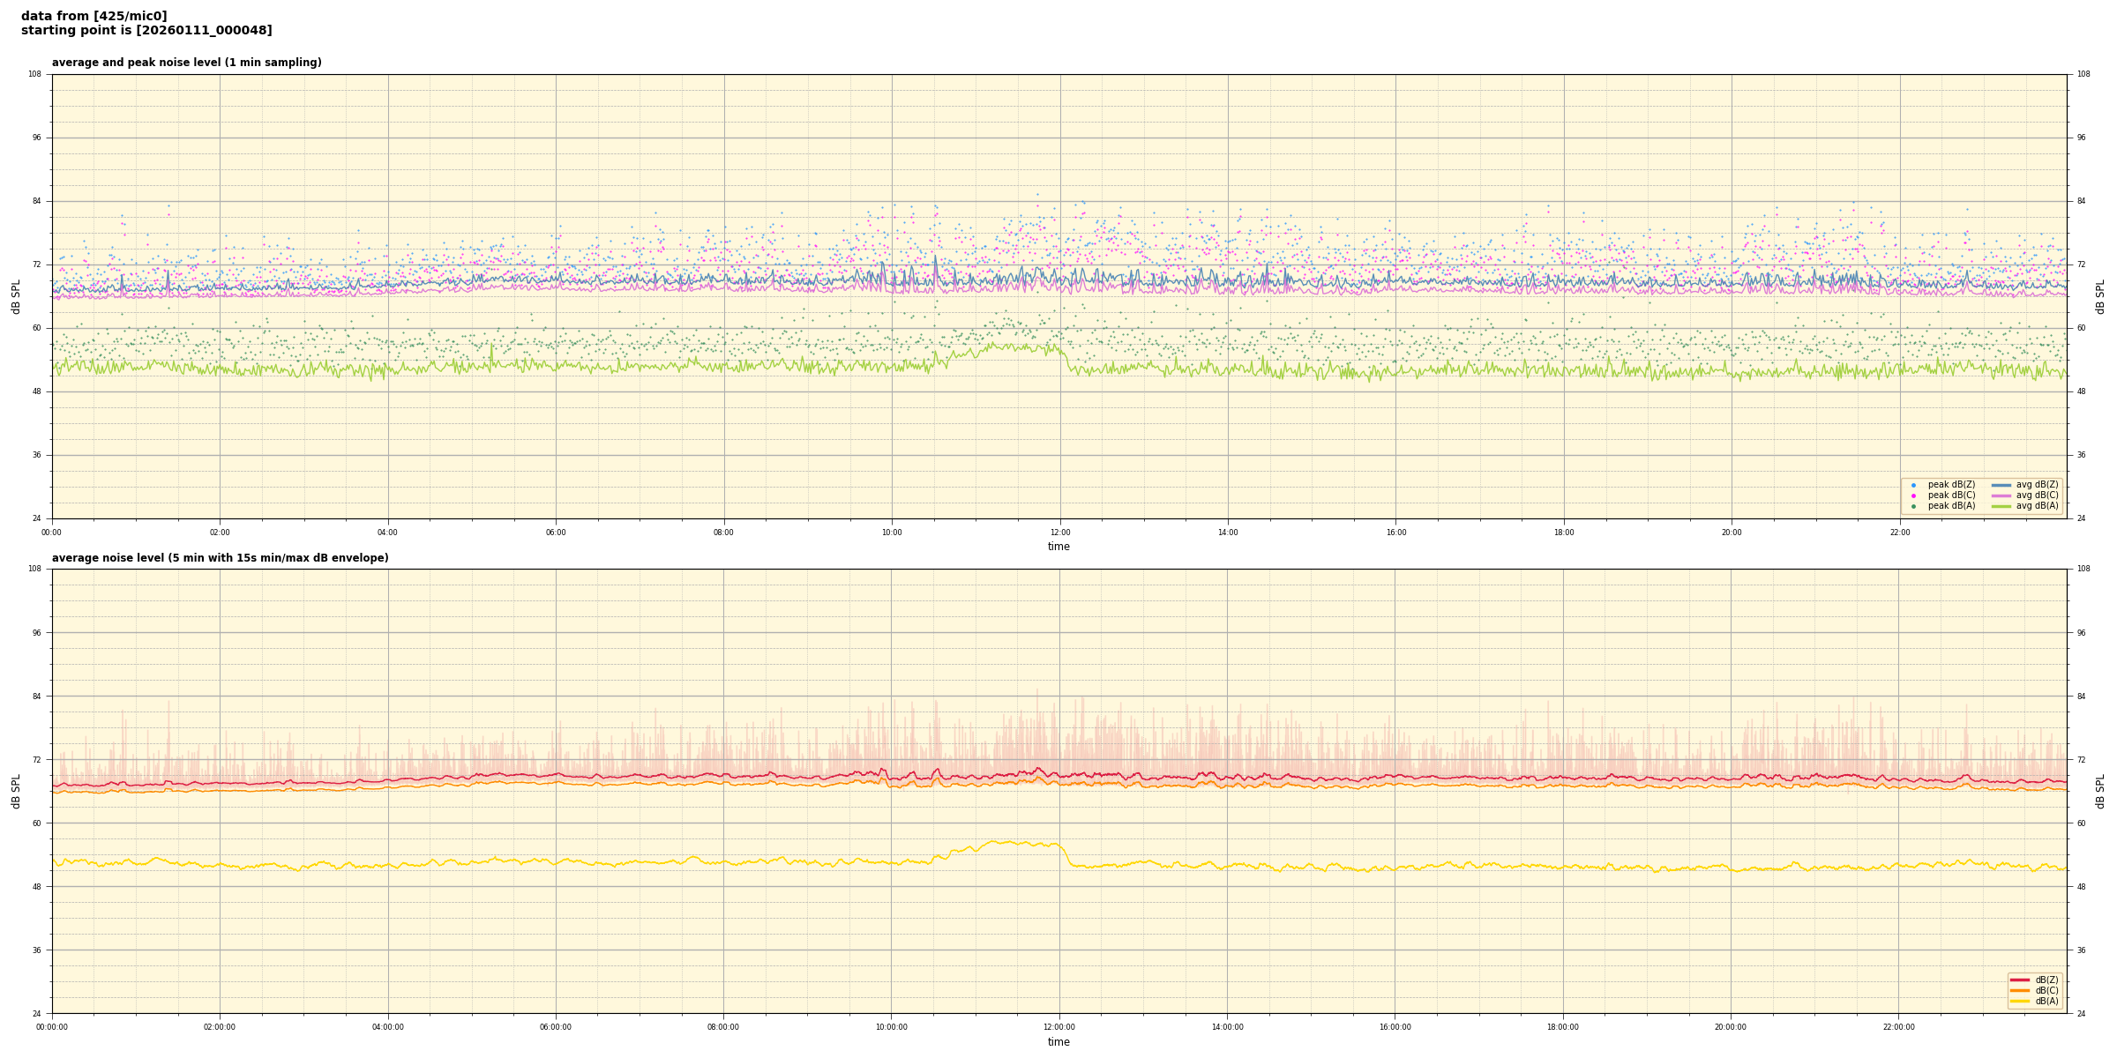Image resolution: width=2117 pixels, height=1058 pixels.
Task: Click the 'data from [425/mic0]' header text
Action: tap(94, 16)
